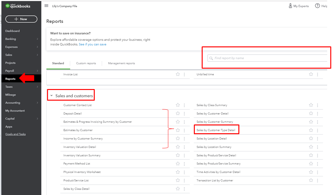
Task: Favorite the Physical Inventory Worksheet report
Action: 178,172
